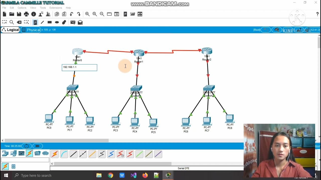Screen dimensions: 321x180
Task: Open the command log icon
Action: click(x=125, y=14)
